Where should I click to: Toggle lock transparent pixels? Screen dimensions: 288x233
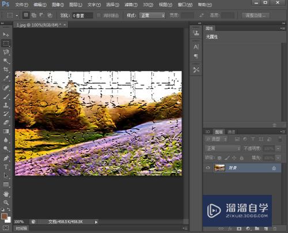[219, 158]
